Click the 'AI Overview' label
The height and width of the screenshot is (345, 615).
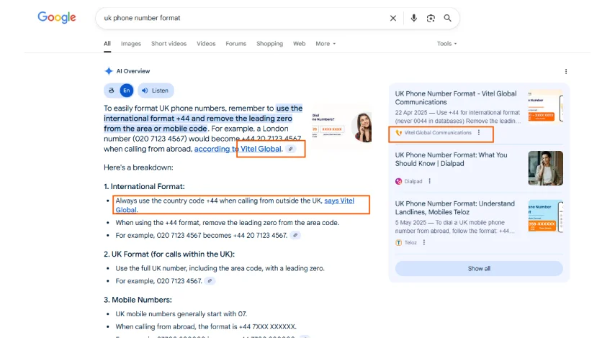[133, 71]
